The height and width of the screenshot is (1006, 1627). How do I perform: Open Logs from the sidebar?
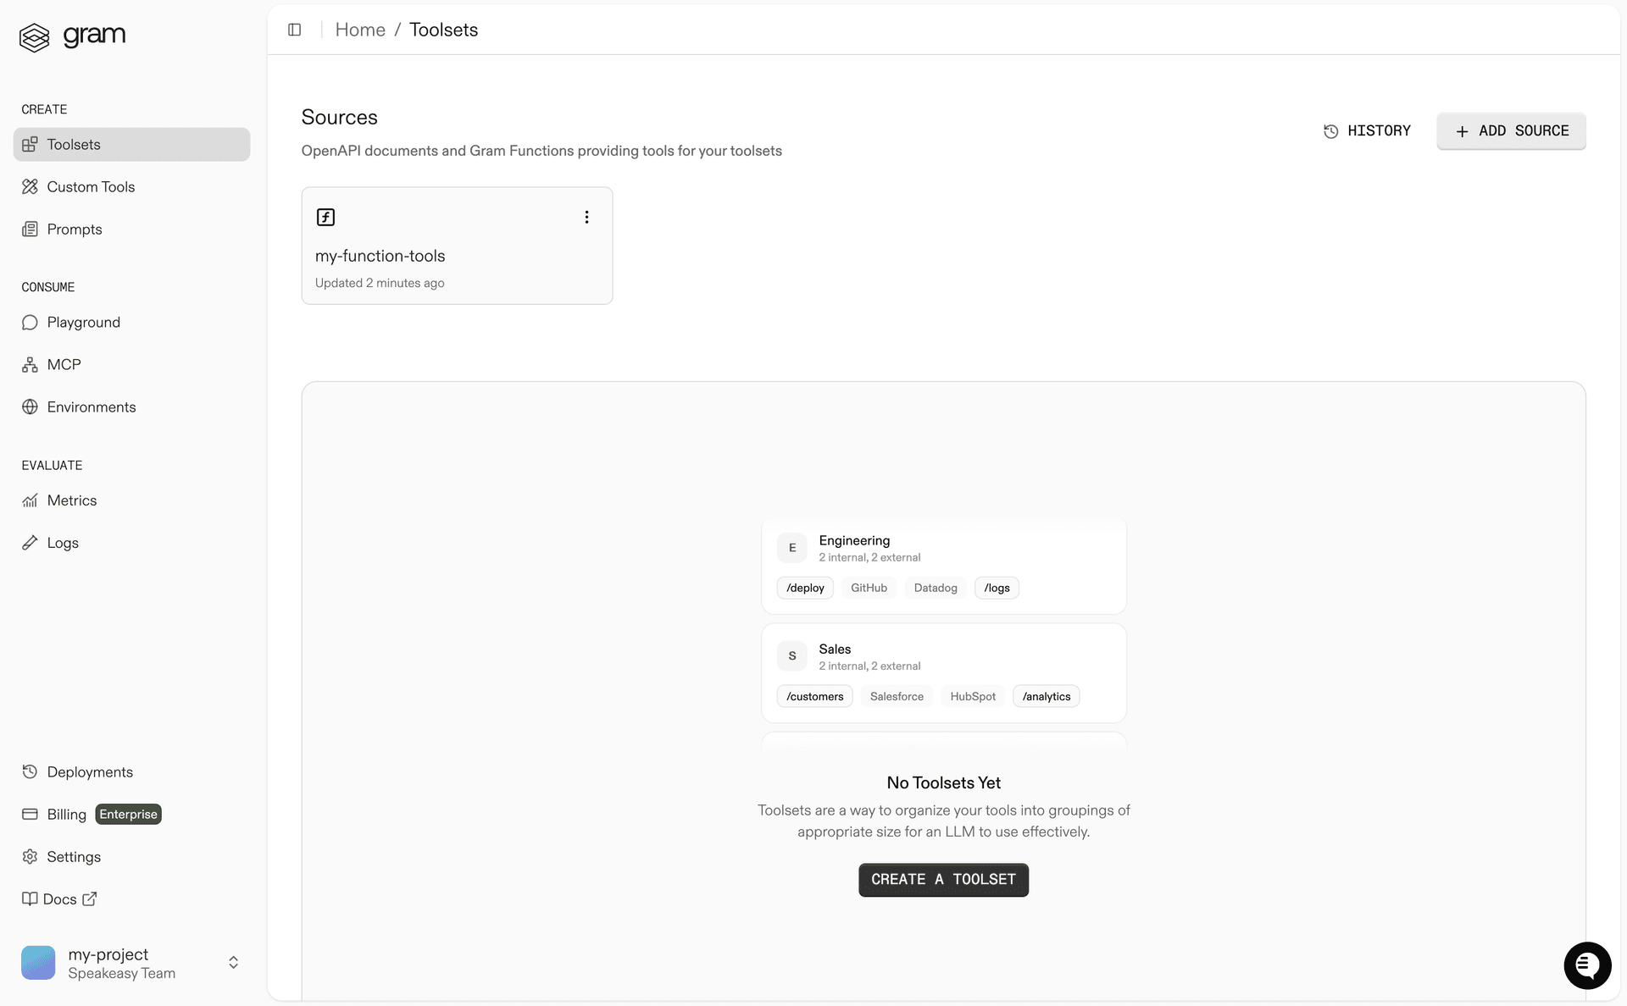click(x=62, y=543)
